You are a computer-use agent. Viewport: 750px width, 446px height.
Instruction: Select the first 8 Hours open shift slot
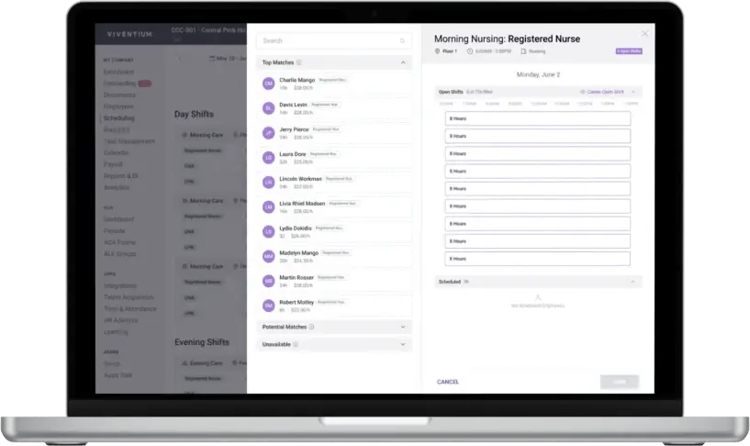tap(537, 118)
